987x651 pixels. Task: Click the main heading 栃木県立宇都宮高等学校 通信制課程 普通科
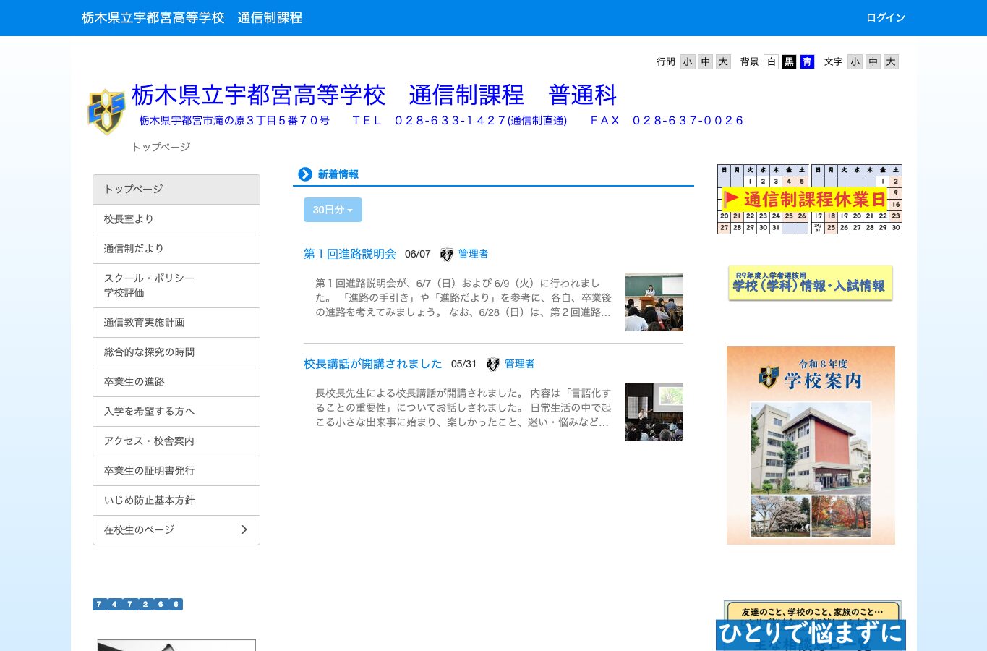click(x=374, y=95)
